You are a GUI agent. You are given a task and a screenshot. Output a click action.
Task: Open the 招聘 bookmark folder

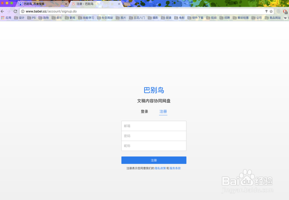(225, 18)
